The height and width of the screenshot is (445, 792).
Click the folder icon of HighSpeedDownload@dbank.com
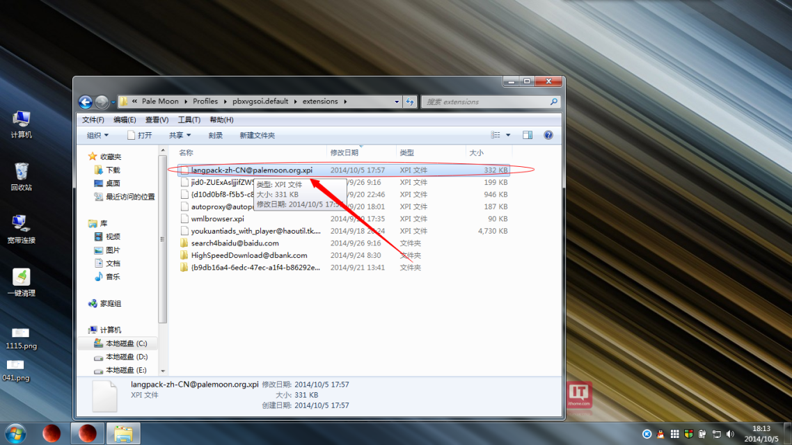[184, 255]
